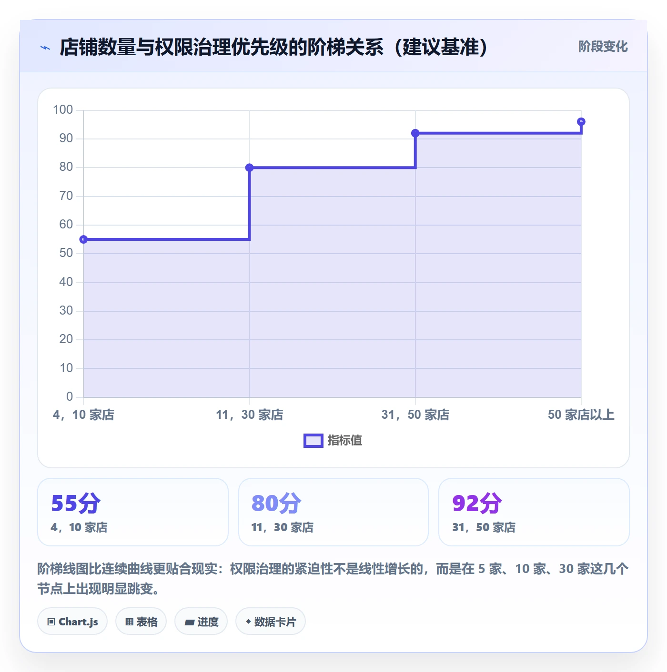Click the 指标值 legend color box

point(313,441)
